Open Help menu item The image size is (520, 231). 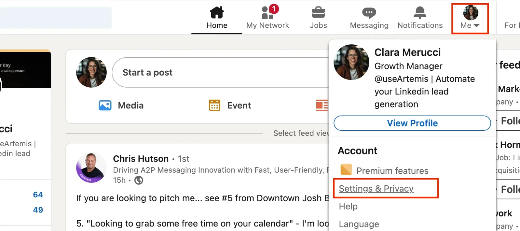348,206
